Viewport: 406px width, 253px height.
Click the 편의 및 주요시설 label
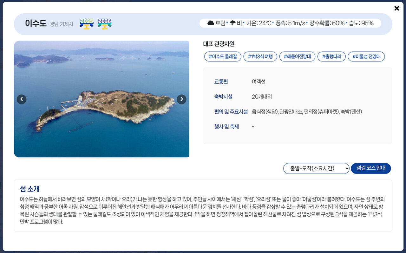point(231,111)
